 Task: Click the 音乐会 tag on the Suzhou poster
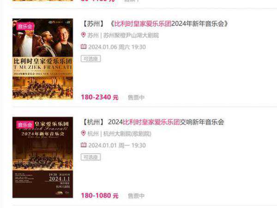25,27
